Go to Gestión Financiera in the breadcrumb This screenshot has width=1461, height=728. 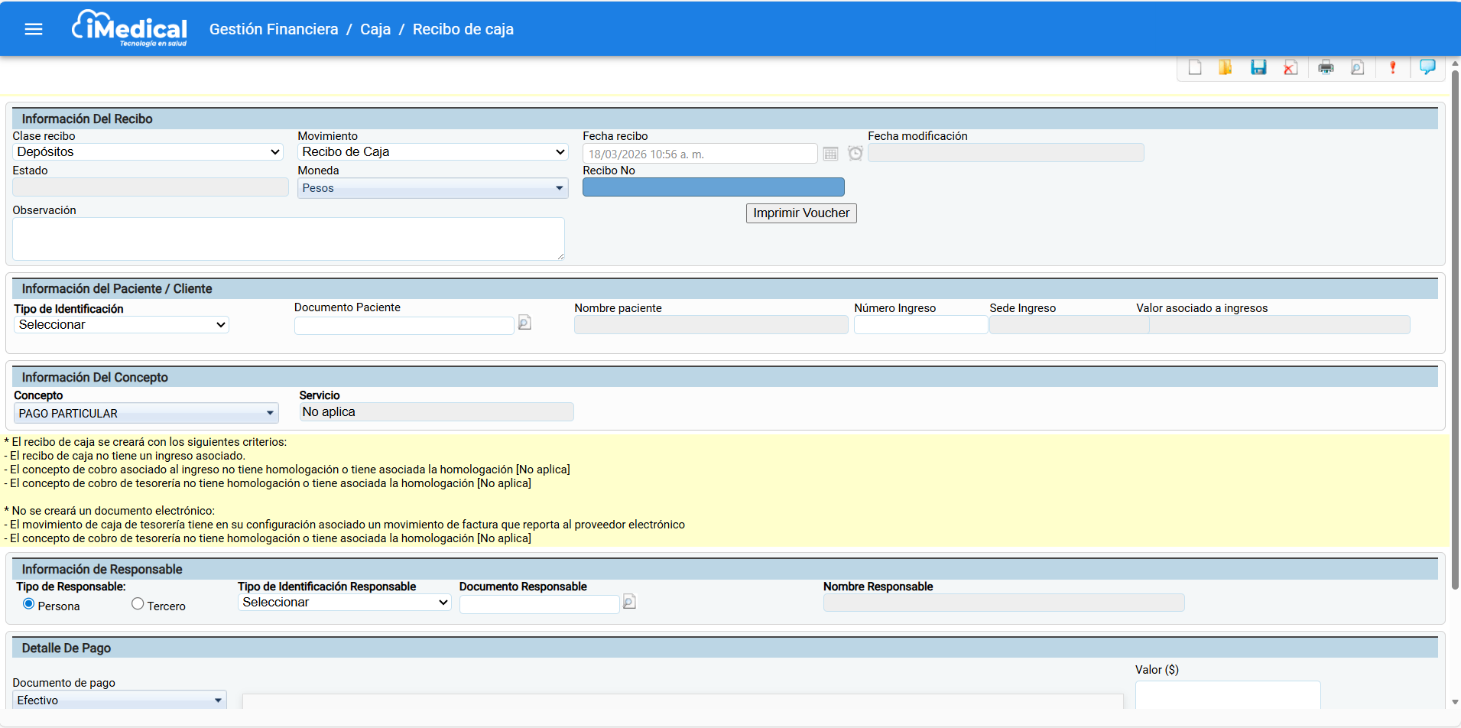274,29
